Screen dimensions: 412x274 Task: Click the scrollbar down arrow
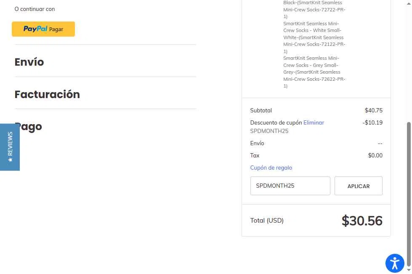click(x=409, y=270)
